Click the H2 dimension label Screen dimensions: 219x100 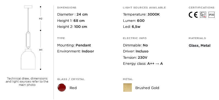tap(41, 19)
